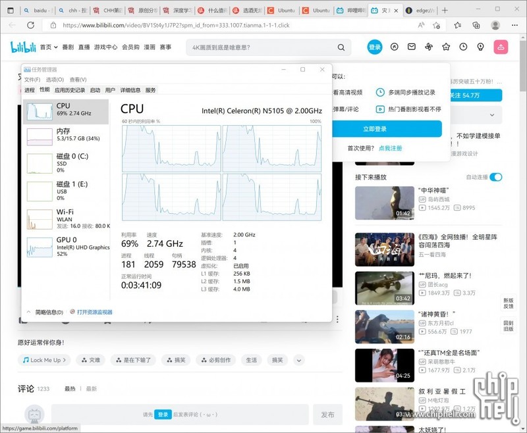Open watch history via the clock icon
Image resolution: width=527 pixels, height=433 pixels.
462,47
